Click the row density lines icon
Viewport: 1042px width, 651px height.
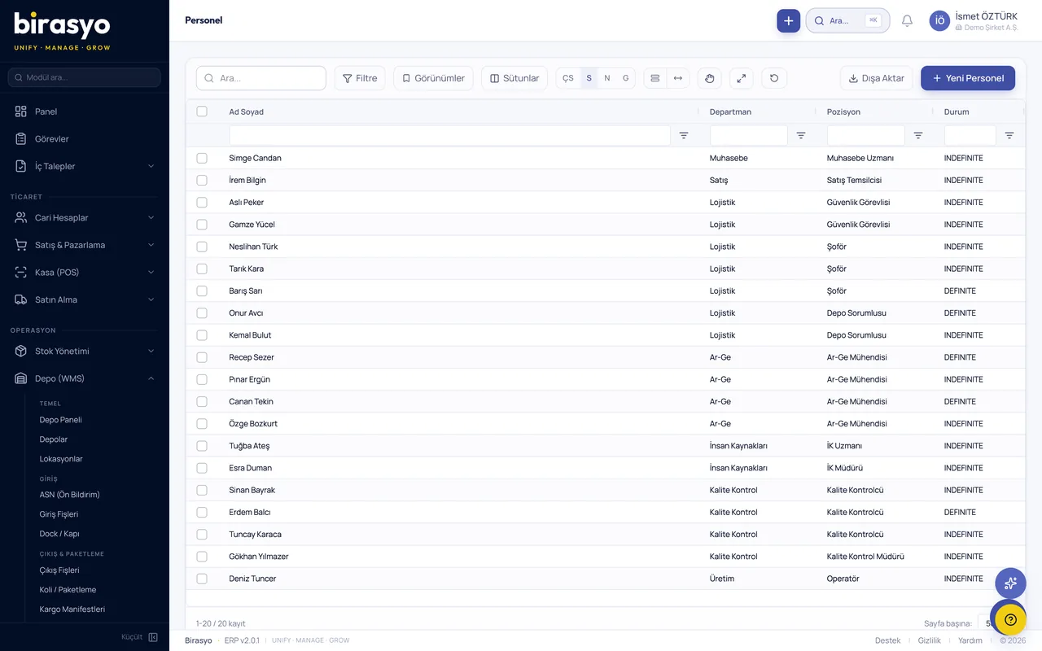click(x=655, y=78)
